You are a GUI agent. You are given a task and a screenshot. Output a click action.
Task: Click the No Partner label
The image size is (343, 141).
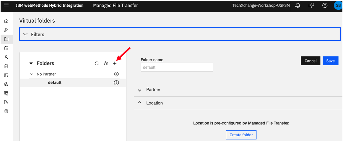click(46, 74)
